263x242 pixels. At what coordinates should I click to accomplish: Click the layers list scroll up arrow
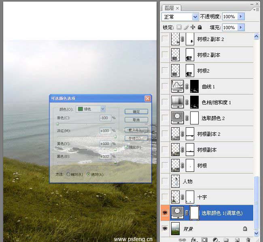coord(256,36)
